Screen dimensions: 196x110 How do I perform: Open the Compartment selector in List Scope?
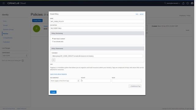[x=15, y=56]
